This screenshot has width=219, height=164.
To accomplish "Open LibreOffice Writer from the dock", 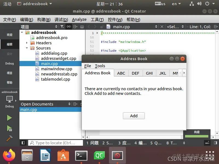I will click(45, 155).
